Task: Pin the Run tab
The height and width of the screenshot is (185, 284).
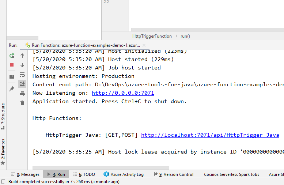Action: point(12,89)
